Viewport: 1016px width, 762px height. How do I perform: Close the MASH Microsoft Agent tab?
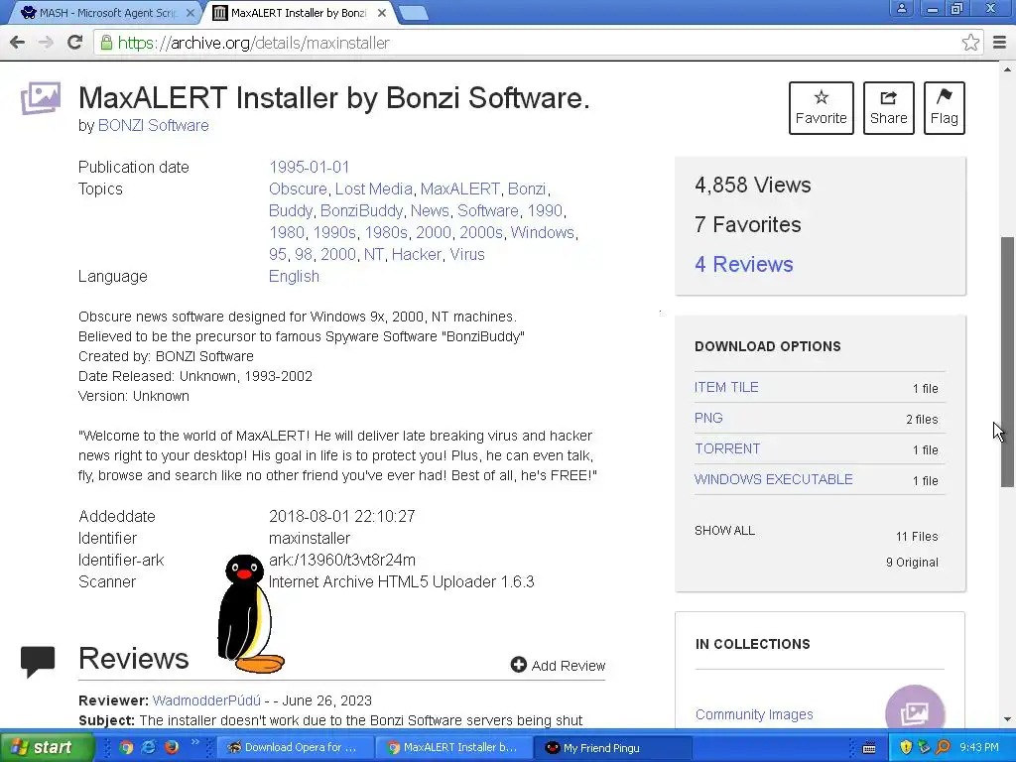190,12
